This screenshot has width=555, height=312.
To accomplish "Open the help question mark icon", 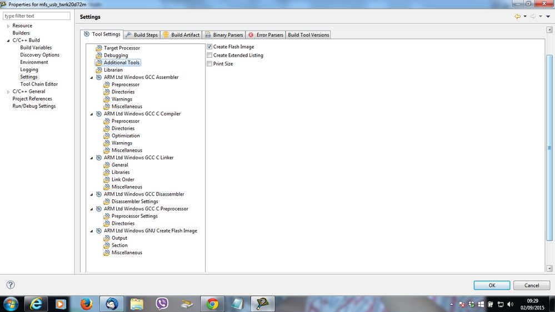I will tap(11, 285).
